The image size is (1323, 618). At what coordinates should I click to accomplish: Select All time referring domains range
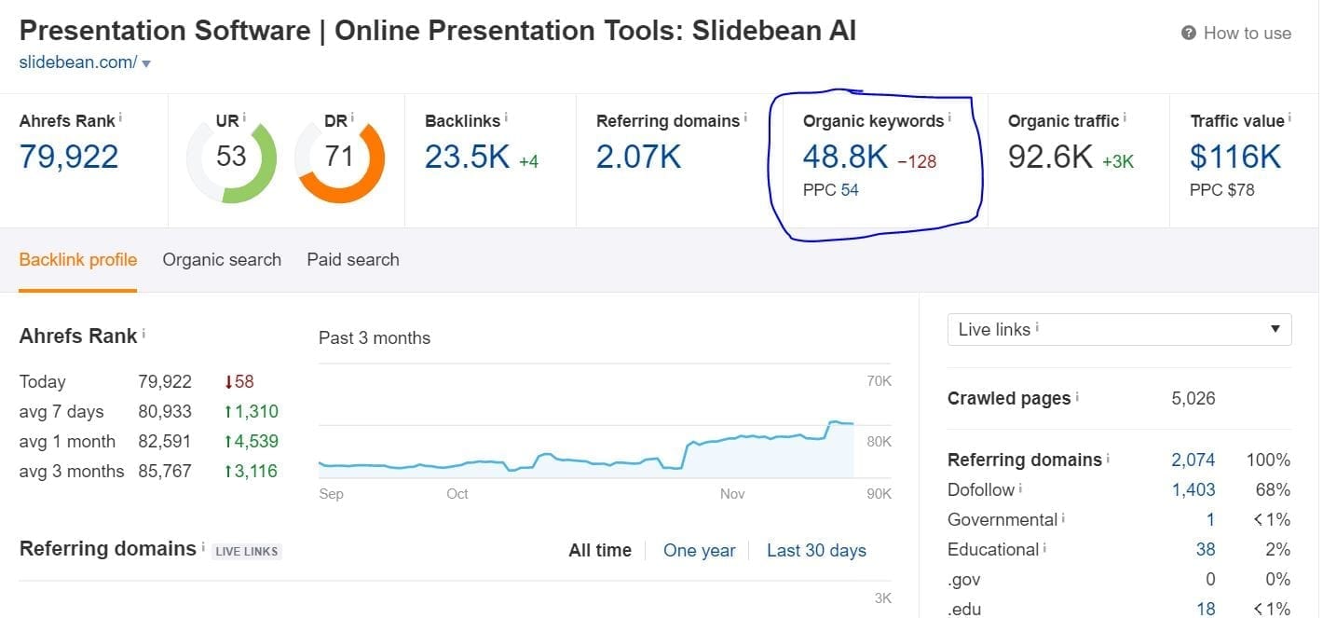pos(600,551)
